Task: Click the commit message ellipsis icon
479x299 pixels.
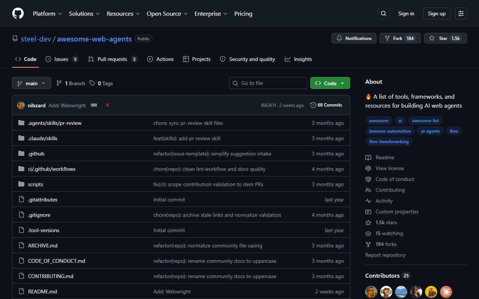Action: 94,105
